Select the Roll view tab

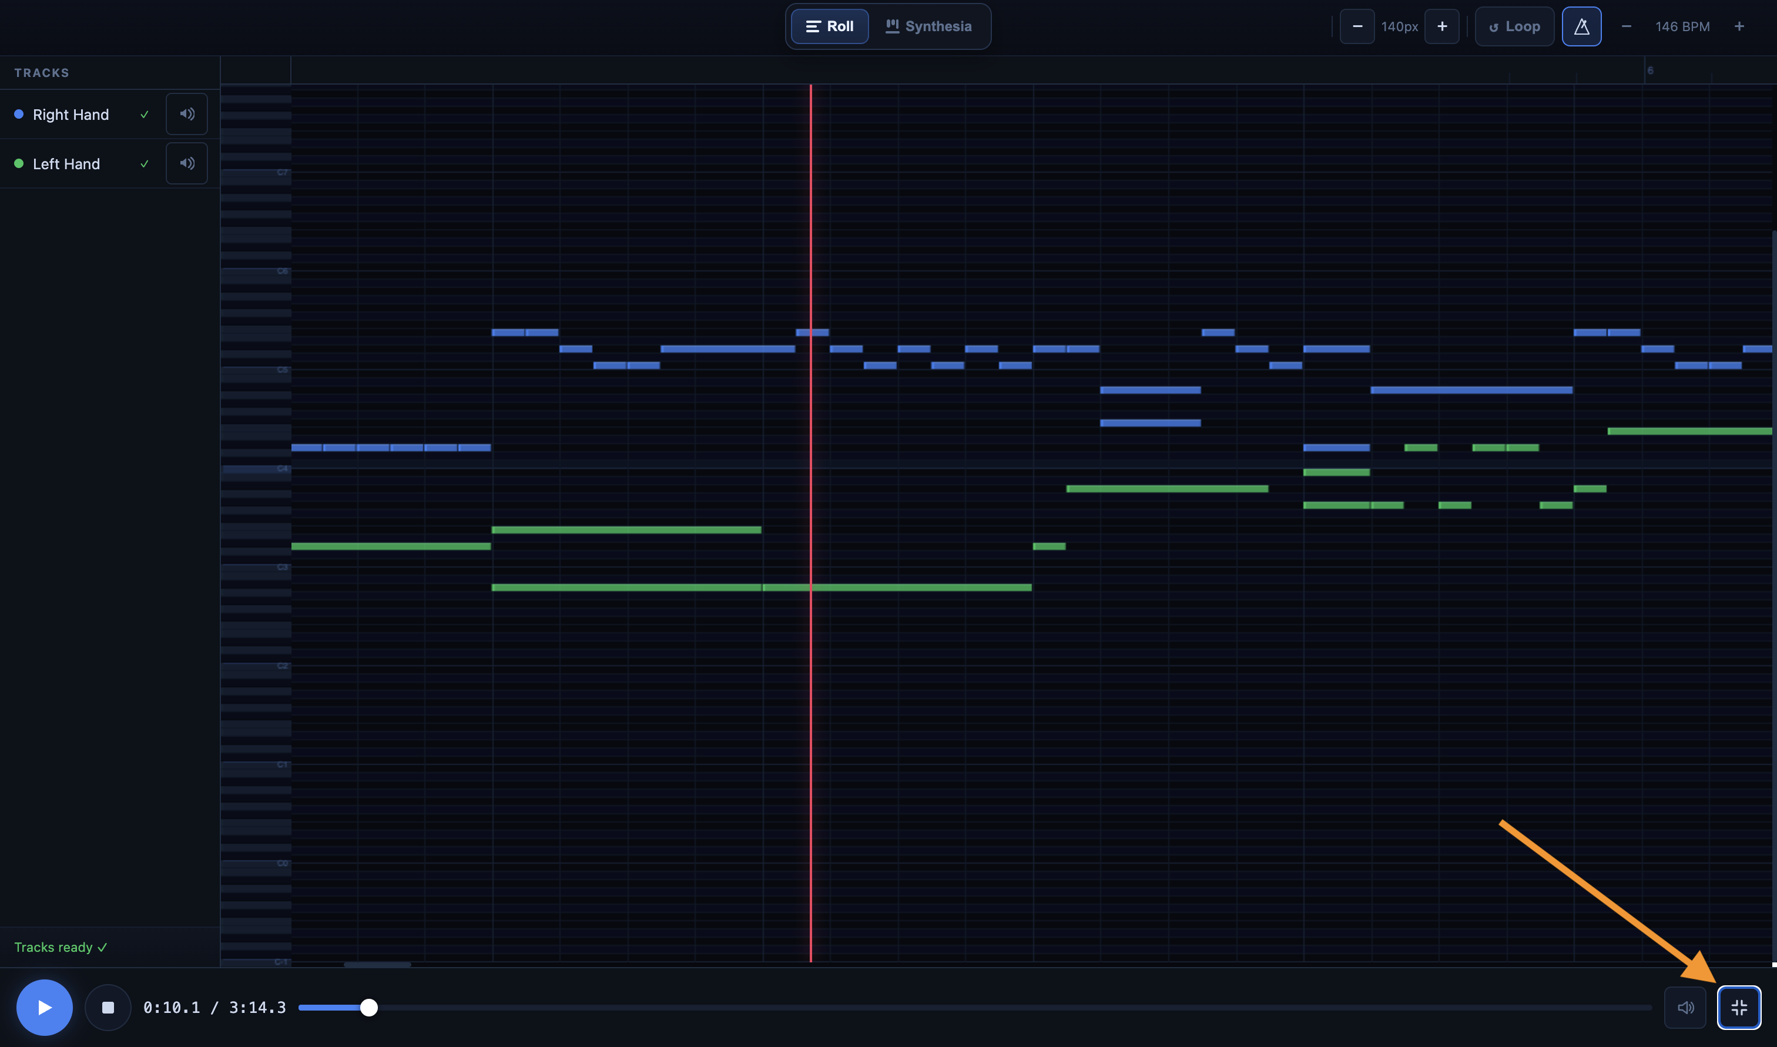pyautogui.click(x=830, y=27)
